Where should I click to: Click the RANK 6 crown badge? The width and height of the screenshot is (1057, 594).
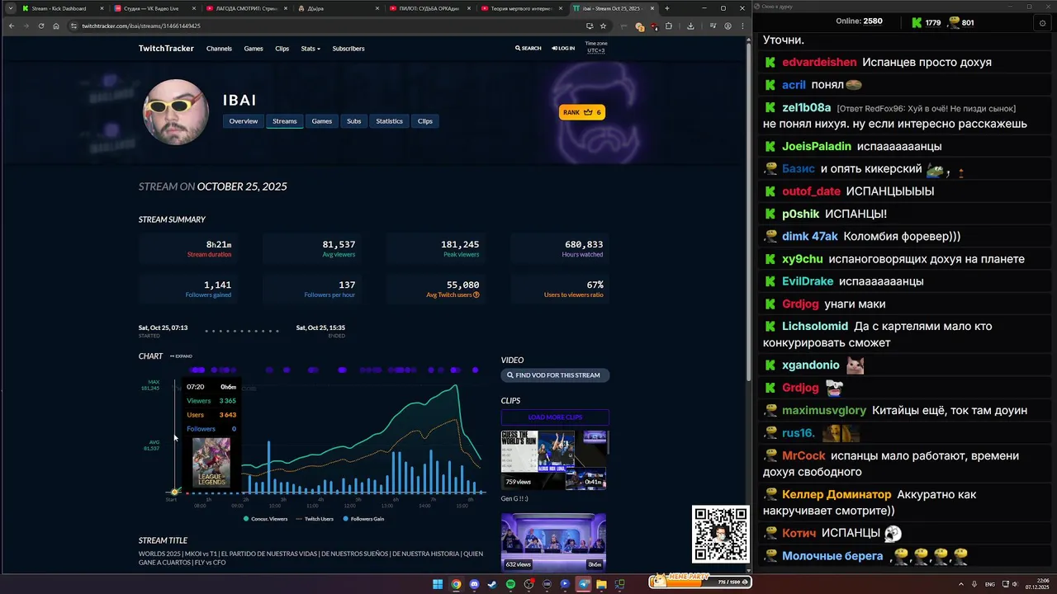[x=582, y=112]
